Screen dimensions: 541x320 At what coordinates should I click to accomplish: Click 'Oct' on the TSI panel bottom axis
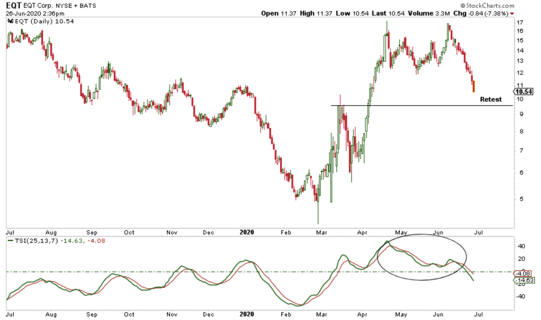point(129,314)
